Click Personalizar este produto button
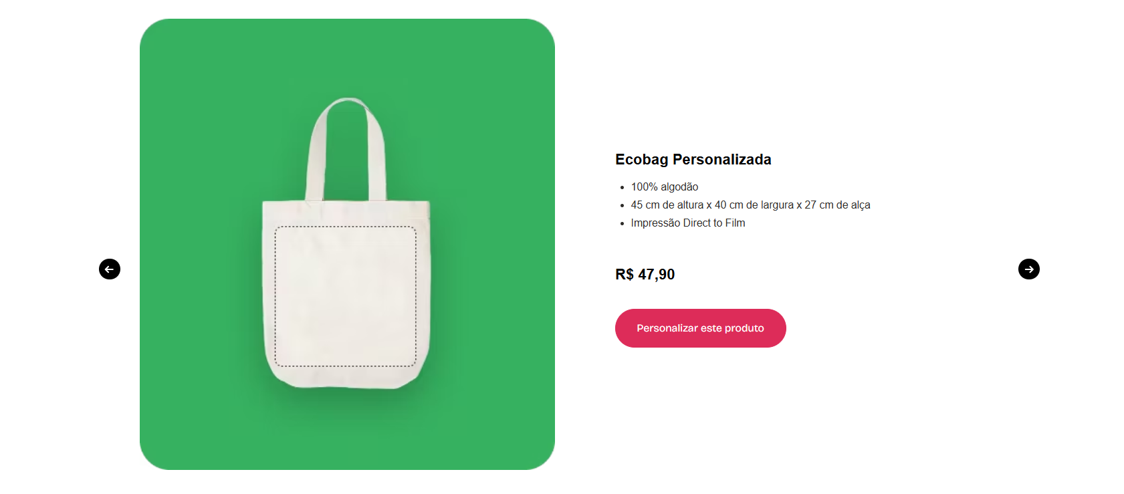The width and height of the screenshot is (1124, 494). coord(700,328)
